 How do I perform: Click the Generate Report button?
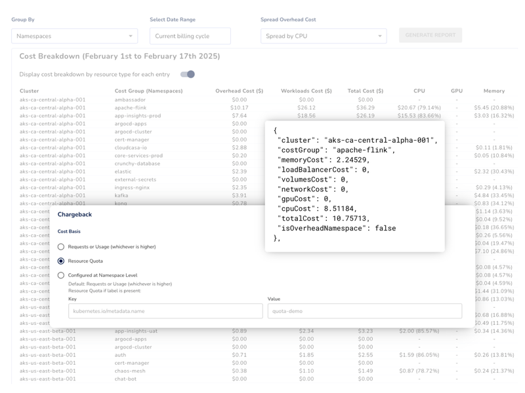[430, 35]
